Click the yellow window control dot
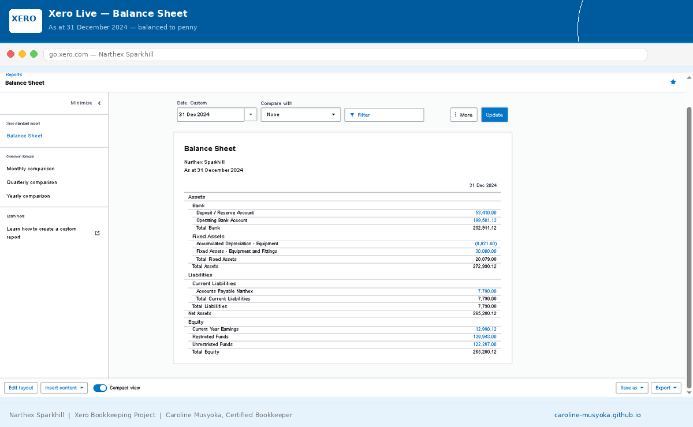This screenshot has width=693, height=427. (x=22, y=54)
